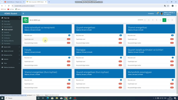Open File Explorer from taskbar
Viewport: 178px width, 100px height.
pyautogui.click(x=57, y=98)
